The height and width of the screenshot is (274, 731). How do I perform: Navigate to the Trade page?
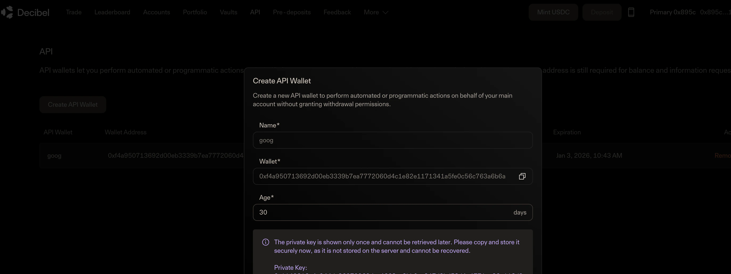(74, 12)
